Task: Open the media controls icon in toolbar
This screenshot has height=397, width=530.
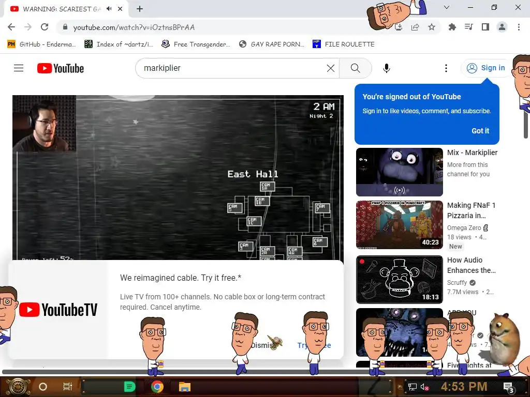Action: click(x=469, y=27)
